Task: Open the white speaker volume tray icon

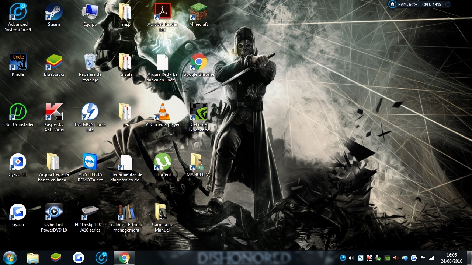Action: point(351,258)
